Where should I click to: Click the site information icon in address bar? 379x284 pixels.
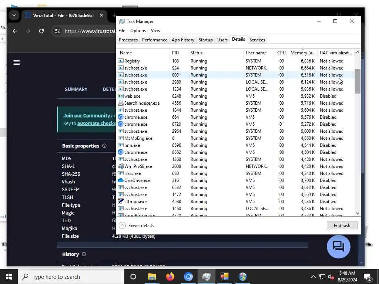[57, 31]
